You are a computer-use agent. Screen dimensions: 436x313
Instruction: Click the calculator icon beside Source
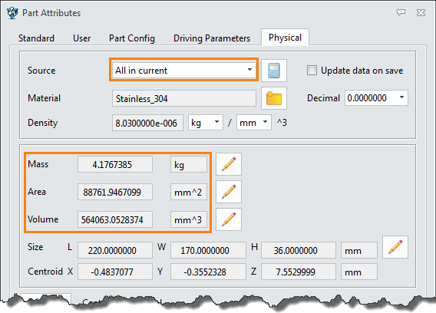click(274, 71)
